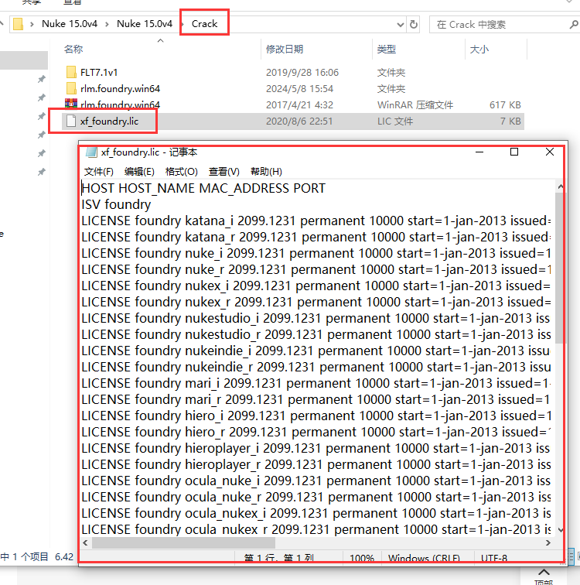Viewport: 580px width, 585px height.
Task: Sort files by 类型 column header
Action: (386, 50)
